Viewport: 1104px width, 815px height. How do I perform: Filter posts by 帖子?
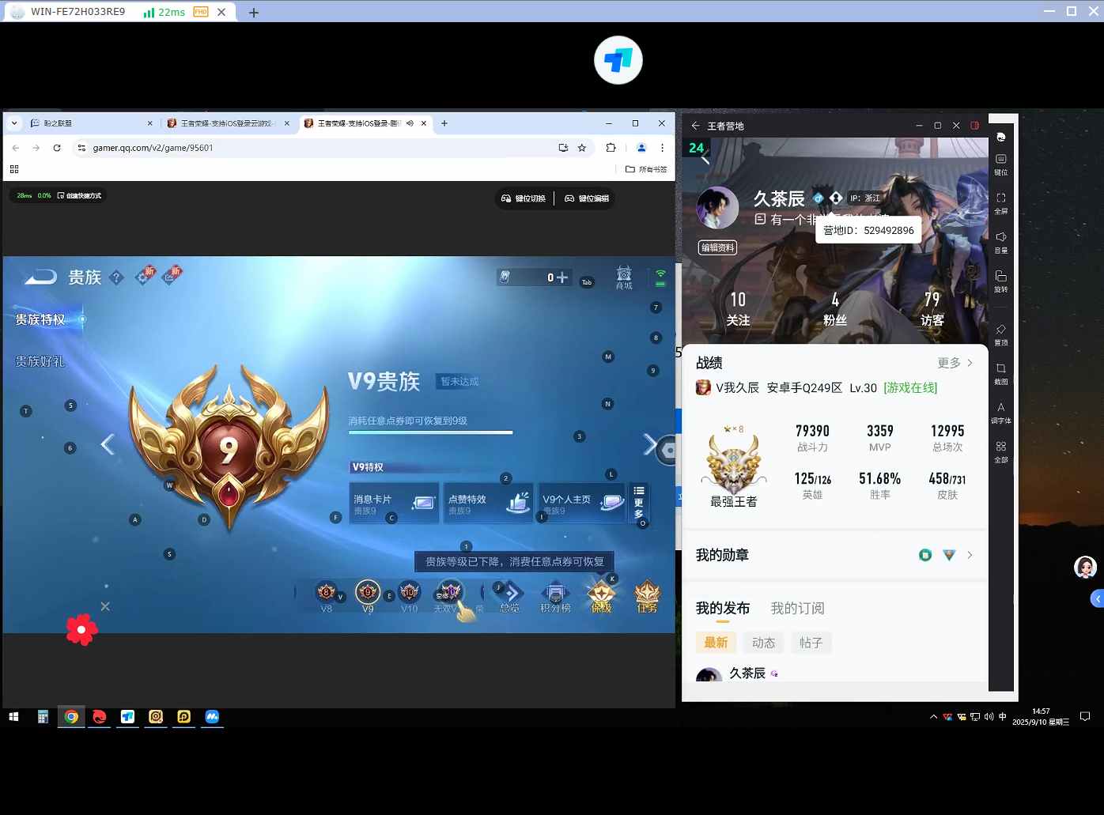click(x=811, y=643)
